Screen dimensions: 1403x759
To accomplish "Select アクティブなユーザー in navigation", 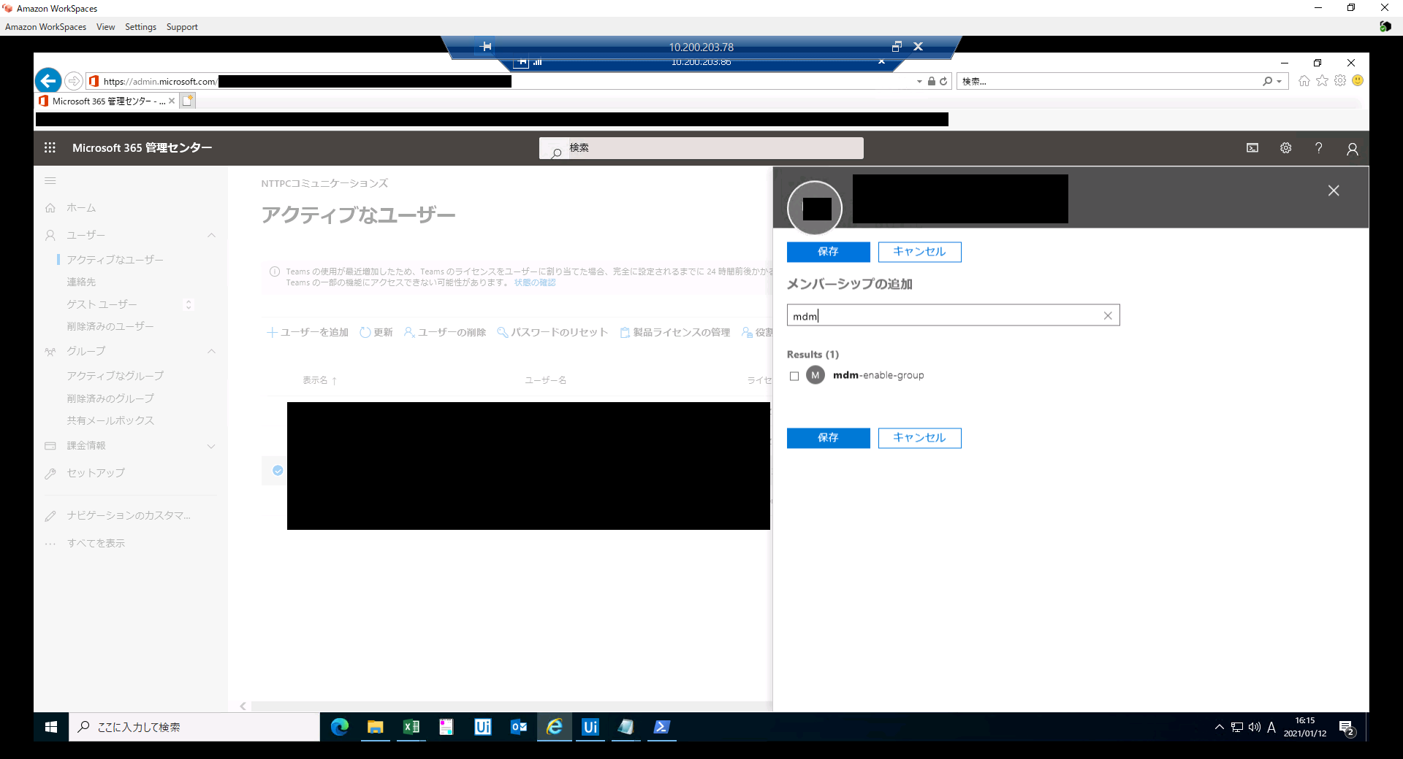I will coord(115,260).
